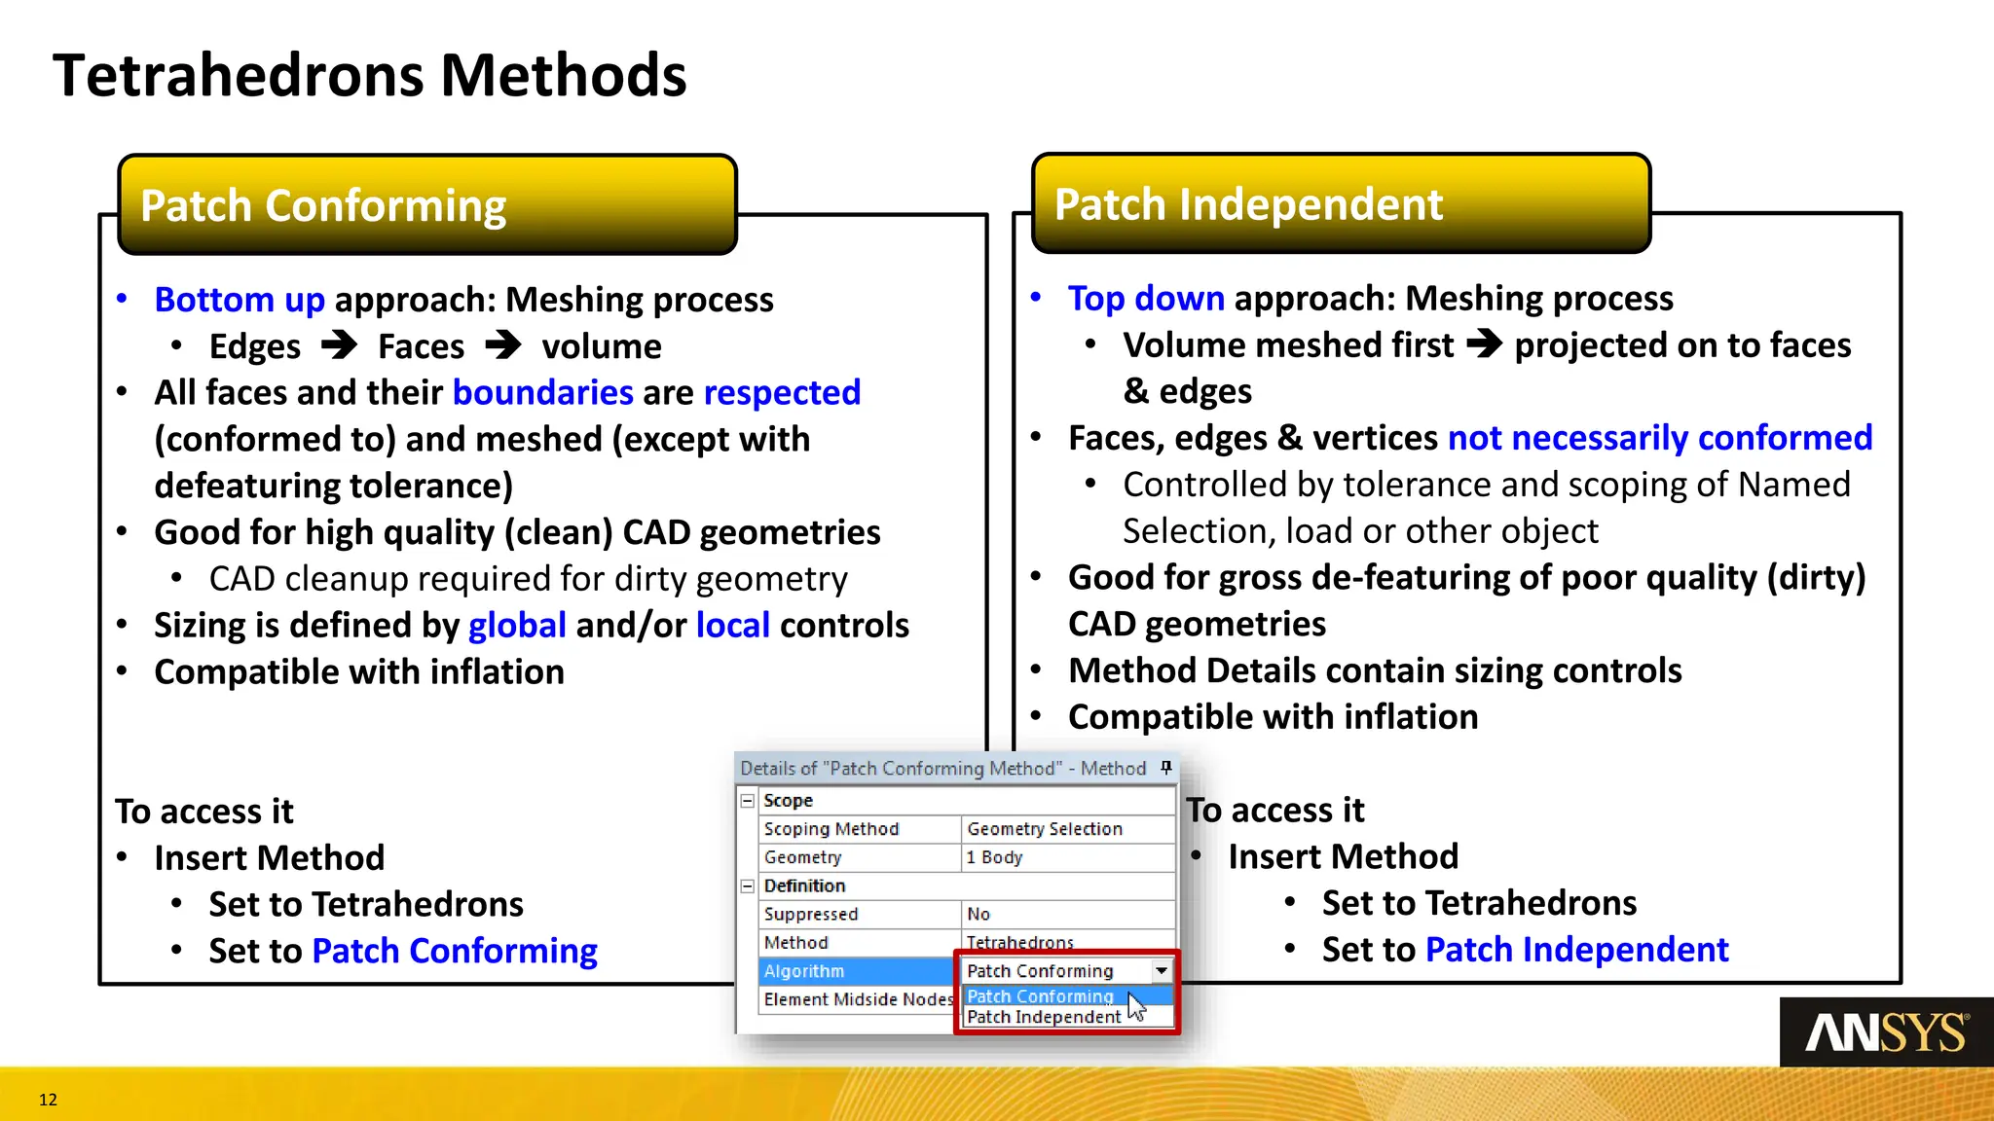Select Patch Independent from dropdown list
Screen dimensions: 1994x1121
pos(1044,1017)
